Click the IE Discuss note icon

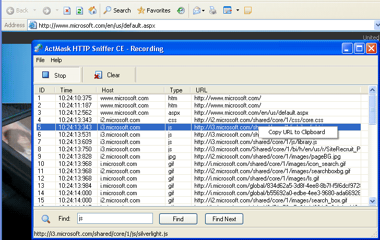click(247, 10)
